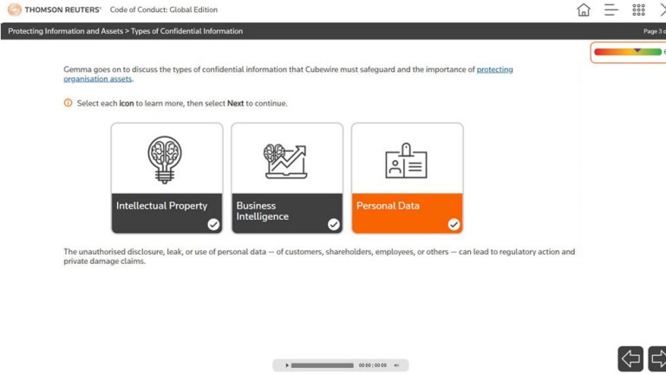
Task: Click the ID badge icon
Action: pos(406,161)
